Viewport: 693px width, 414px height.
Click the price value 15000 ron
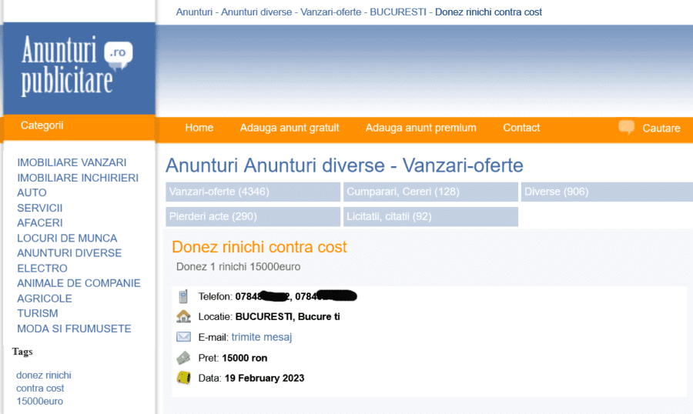[244, 358]
